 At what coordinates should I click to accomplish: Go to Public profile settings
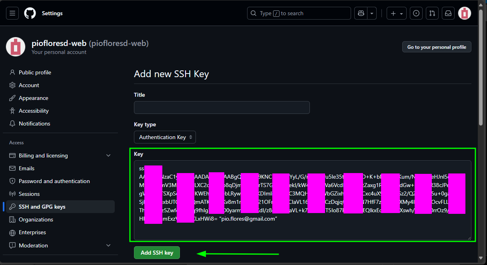click(x=35, y=72)
